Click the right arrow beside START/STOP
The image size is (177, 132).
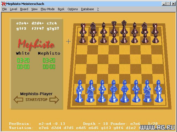pos(54,100)
